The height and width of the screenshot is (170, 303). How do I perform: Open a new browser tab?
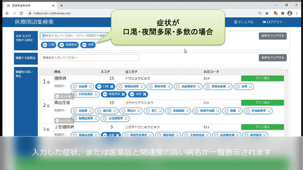tap(62, 5)
